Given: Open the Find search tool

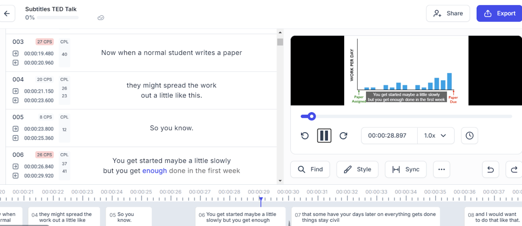Looking at the screenshot, I should tap(310, 169).
